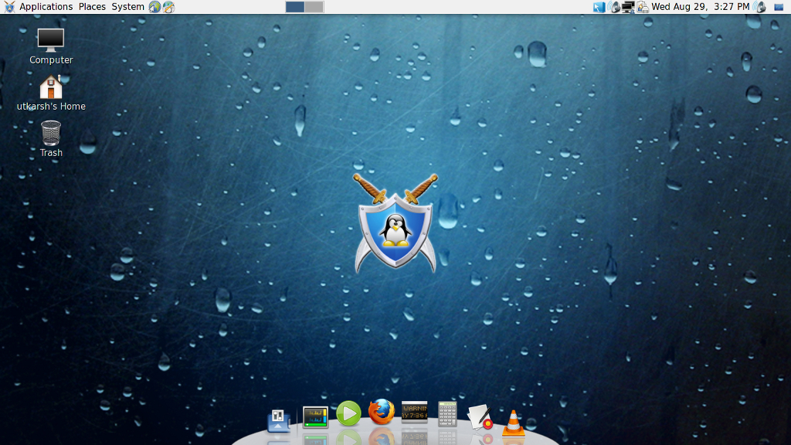Open utkarsh's Home folder icon

(51, 87)
